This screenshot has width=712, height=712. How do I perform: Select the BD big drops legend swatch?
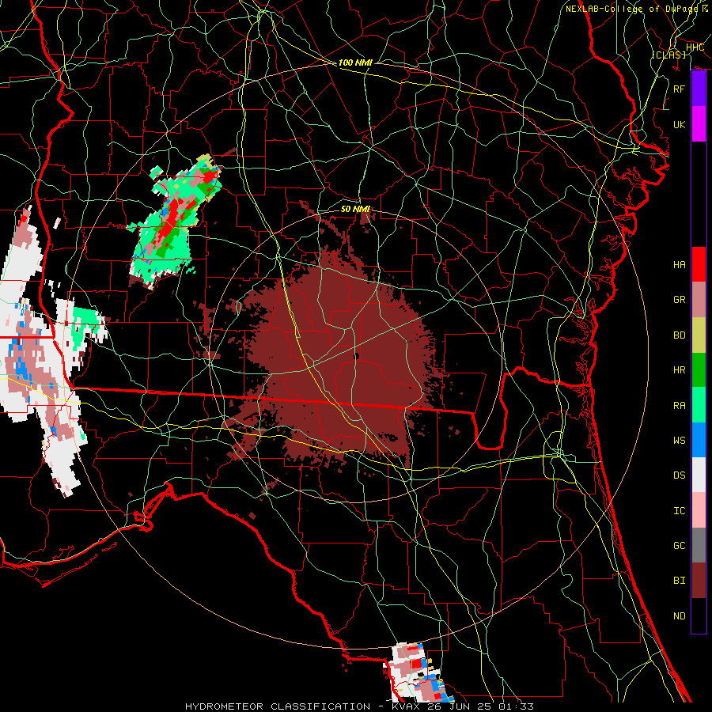[x=699, y=335]
